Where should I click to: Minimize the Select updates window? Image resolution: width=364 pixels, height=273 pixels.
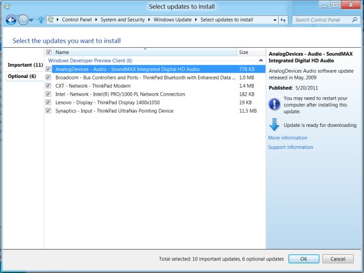pyautogui.click(x=325, y=5)
